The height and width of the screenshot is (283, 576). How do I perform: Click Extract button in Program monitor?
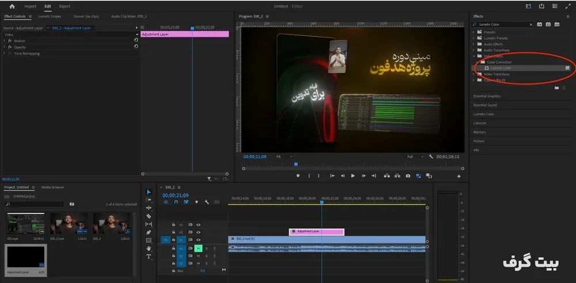(397, 176)
